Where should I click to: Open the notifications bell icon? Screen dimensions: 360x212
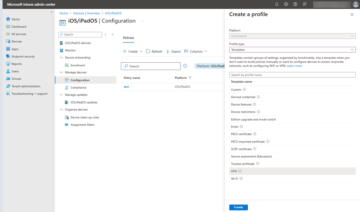tap(277, 4)
